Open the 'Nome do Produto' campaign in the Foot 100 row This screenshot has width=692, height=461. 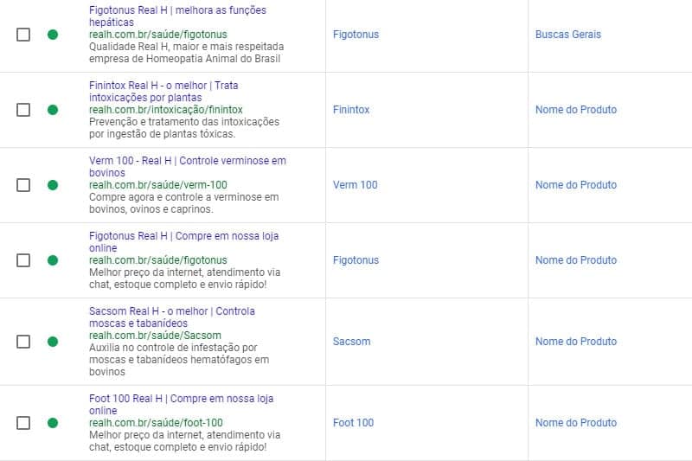coord(576,423)
